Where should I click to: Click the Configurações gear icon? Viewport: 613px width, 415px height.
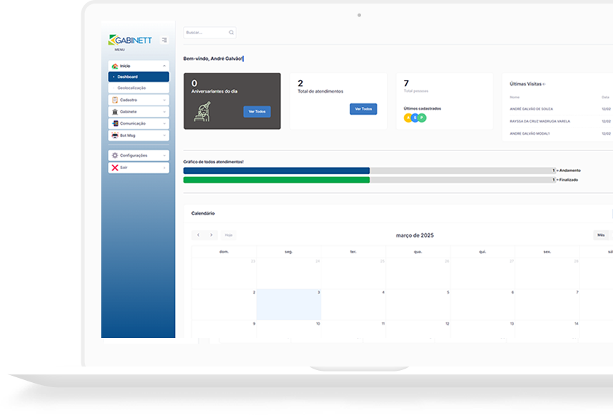pyautogui.click(x=115, y=155)
